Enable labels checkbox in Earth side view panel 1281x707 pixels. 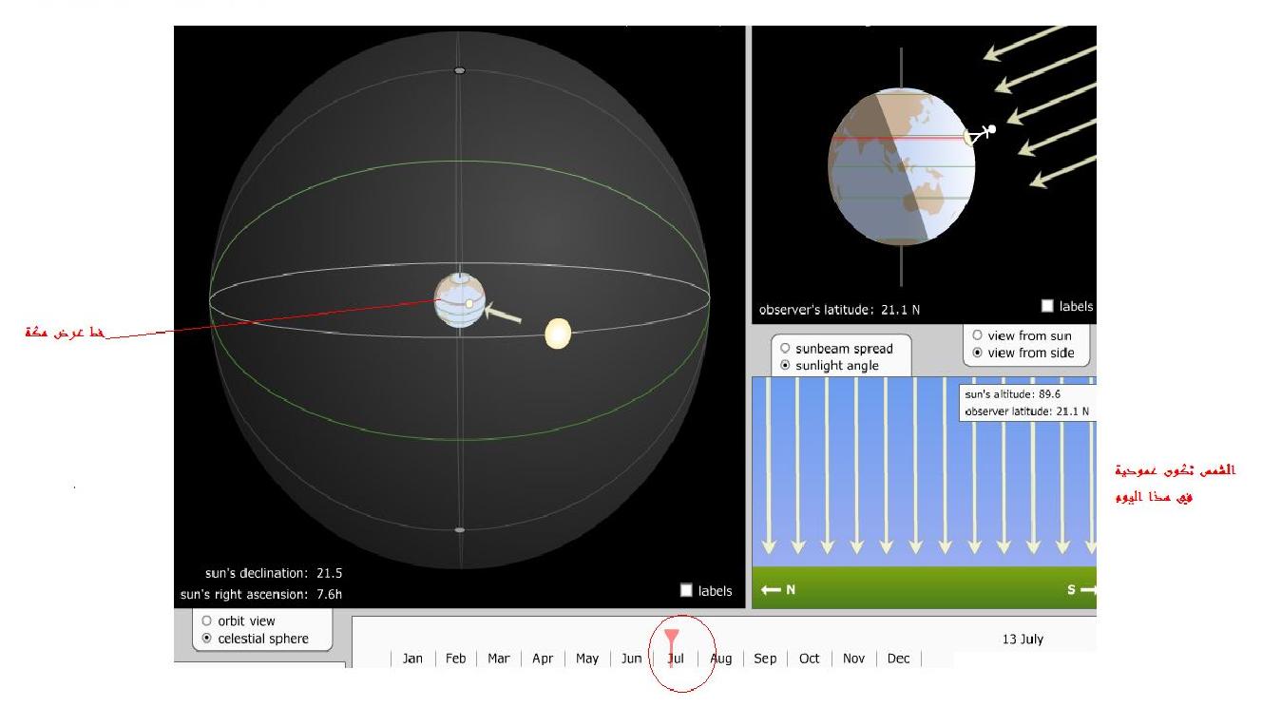click(1047, 306)
